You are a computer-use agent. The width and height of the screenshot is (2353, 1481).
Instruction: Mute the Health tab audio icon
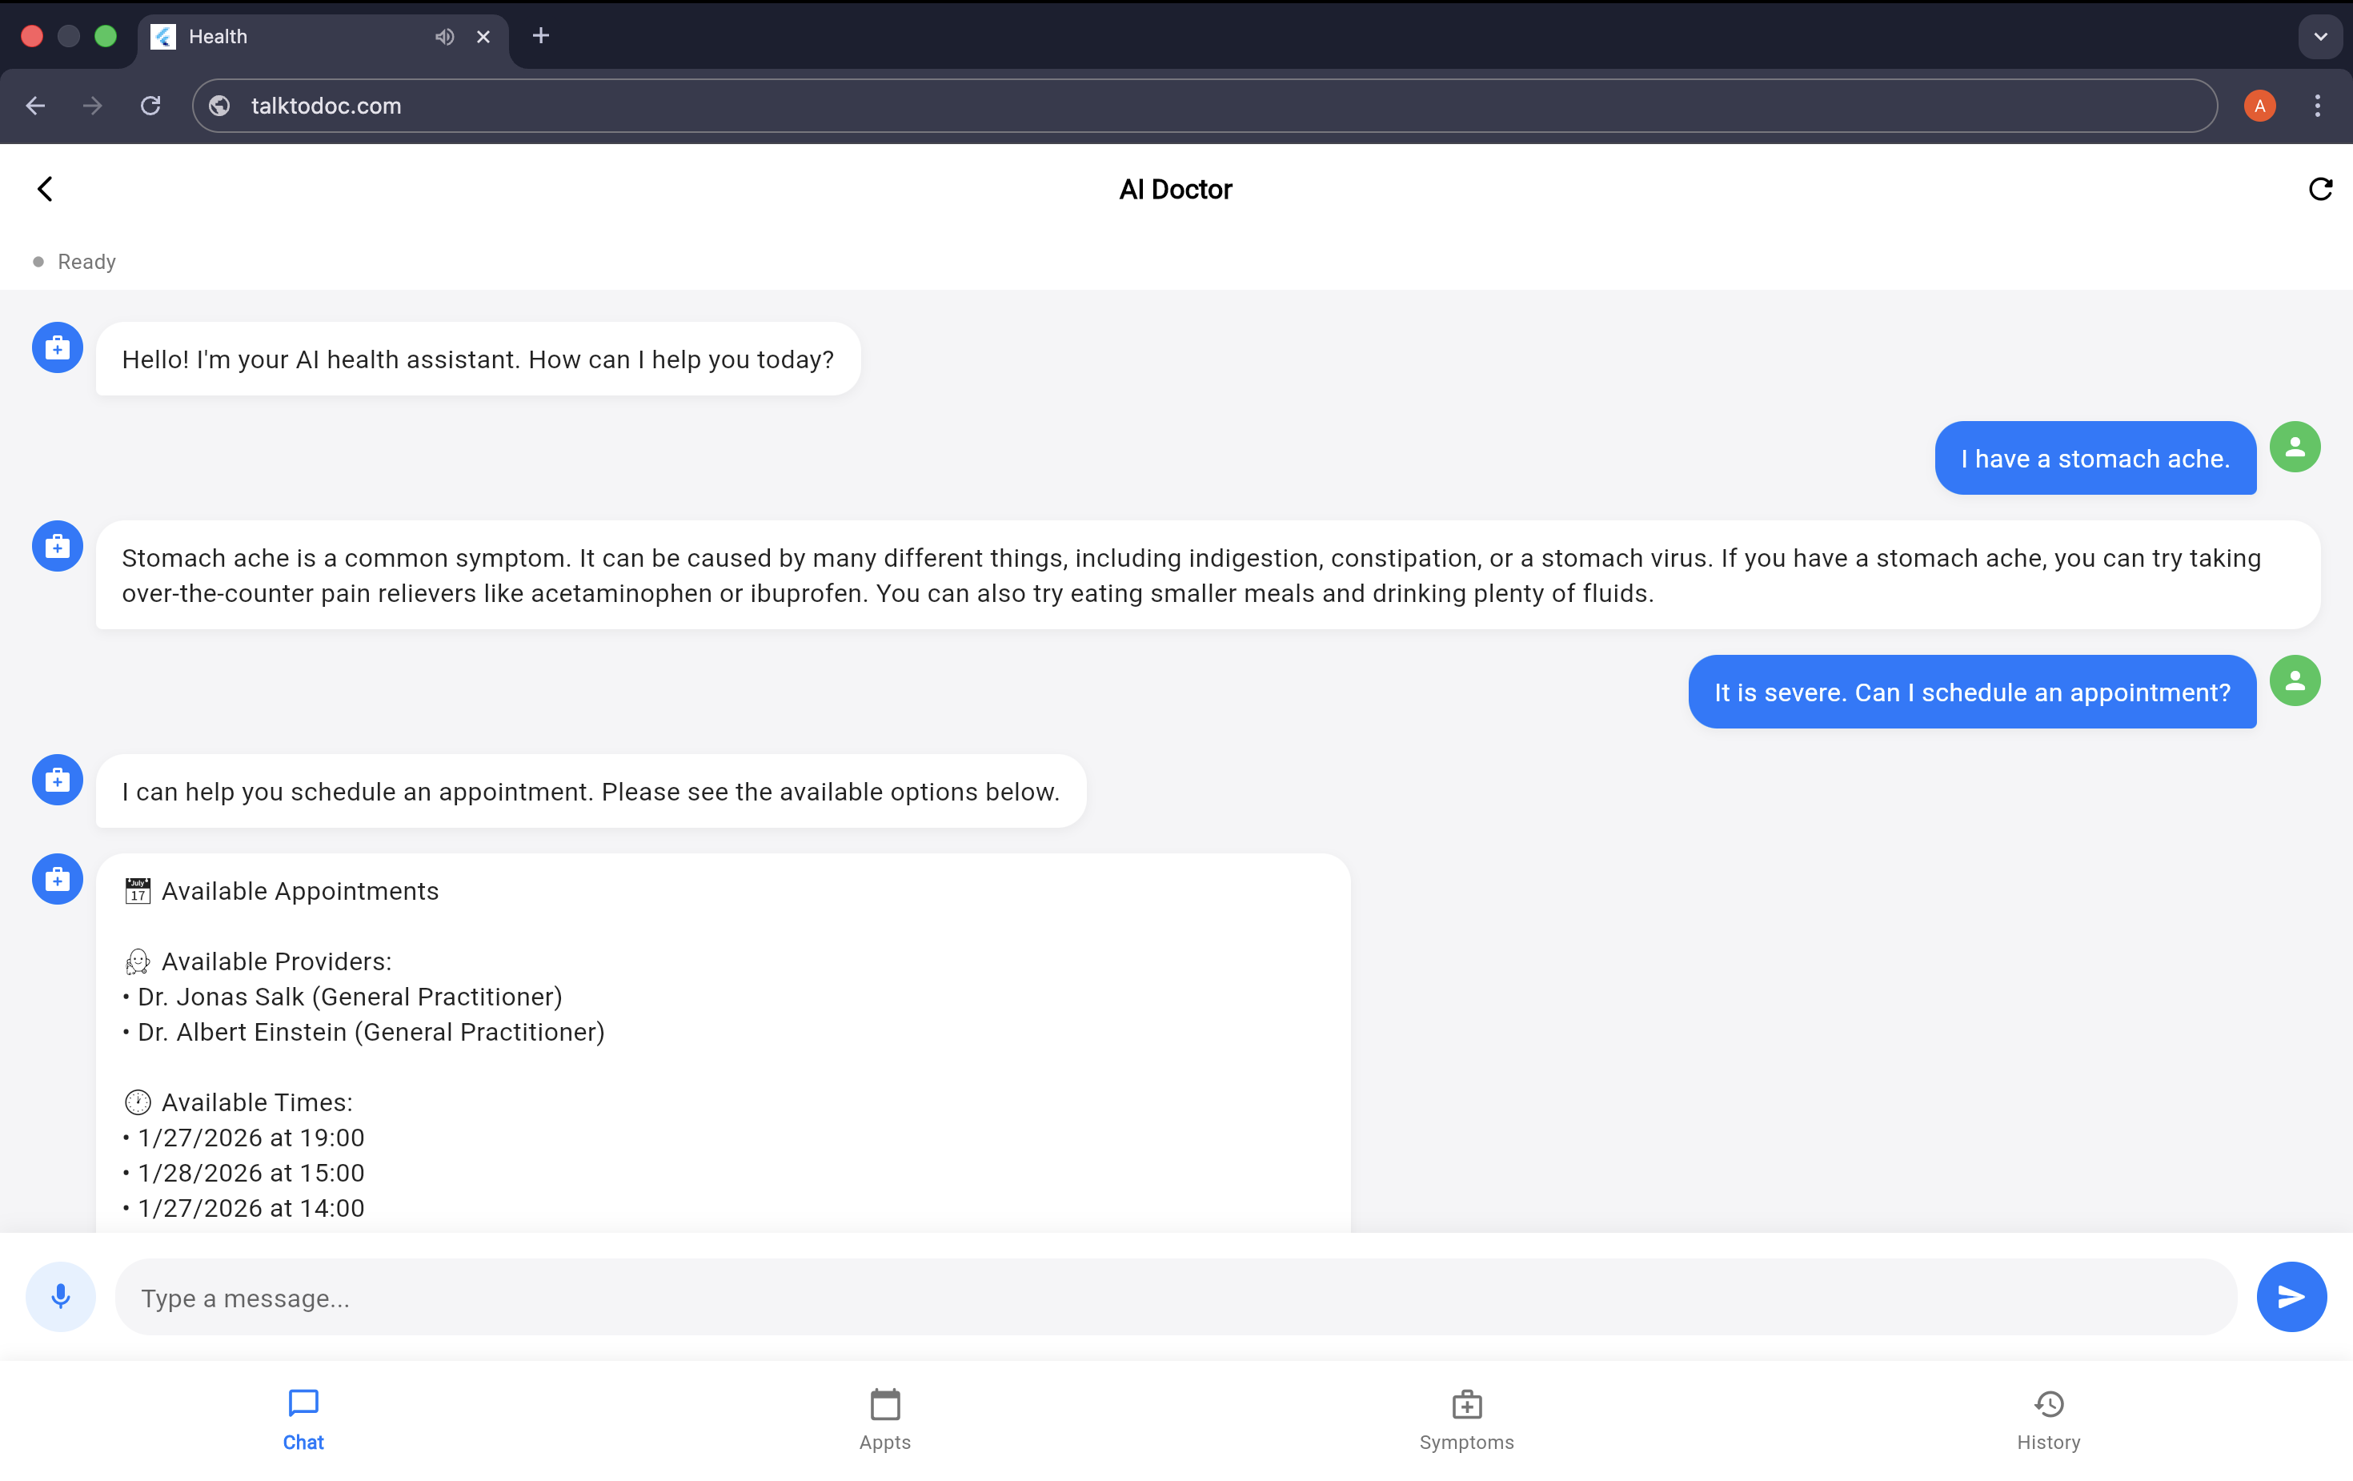click(x=445, y=36)
